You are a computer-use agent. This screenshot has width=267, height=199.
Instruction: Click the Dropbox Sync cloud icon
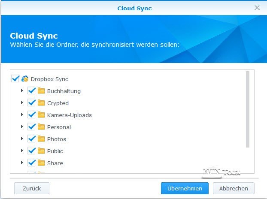click(25, 79)
